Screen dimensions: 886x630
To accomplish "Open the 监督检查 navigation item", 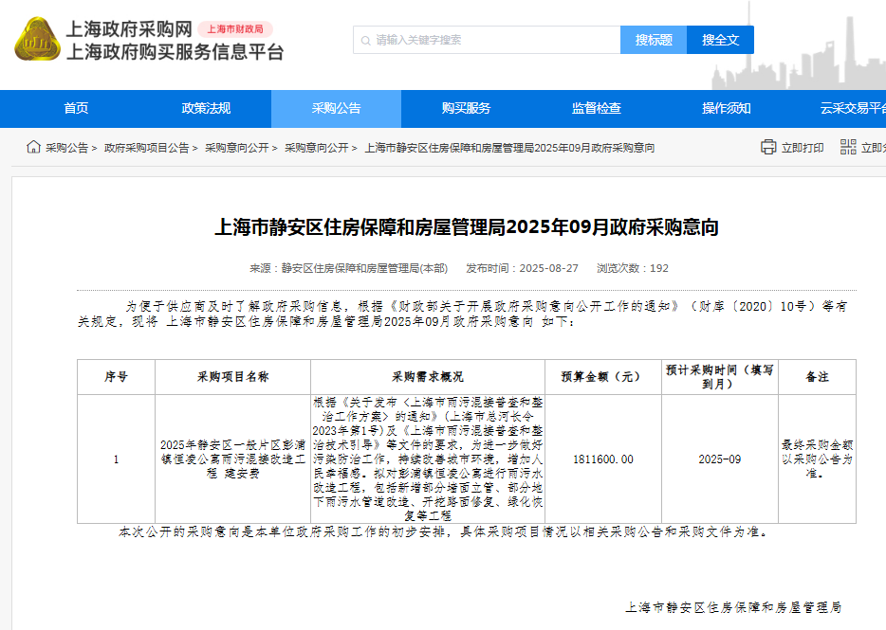I will click(596, 109).
